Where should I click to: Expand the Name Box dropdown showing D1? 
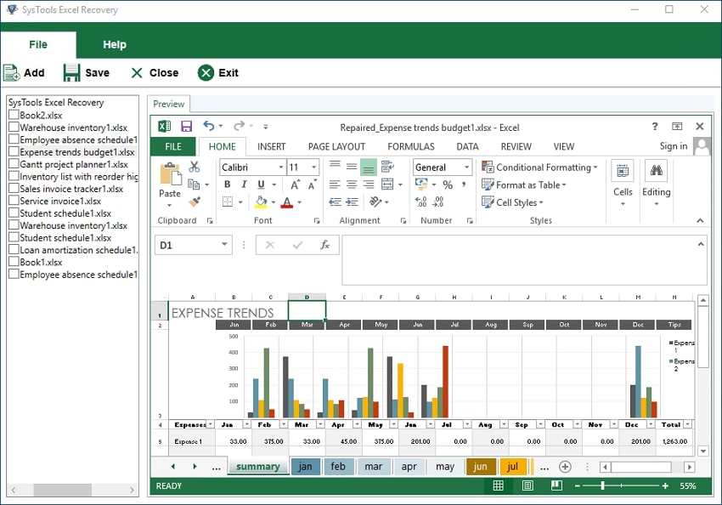coord(223,243)
